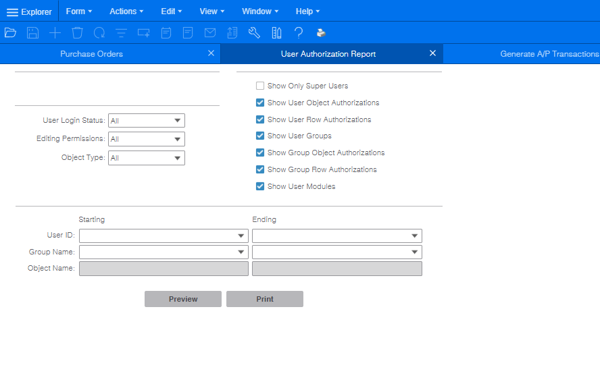Viewport: 600px width, 382px height.
Task: Open the Actions menu
Action: click(126, 11)
